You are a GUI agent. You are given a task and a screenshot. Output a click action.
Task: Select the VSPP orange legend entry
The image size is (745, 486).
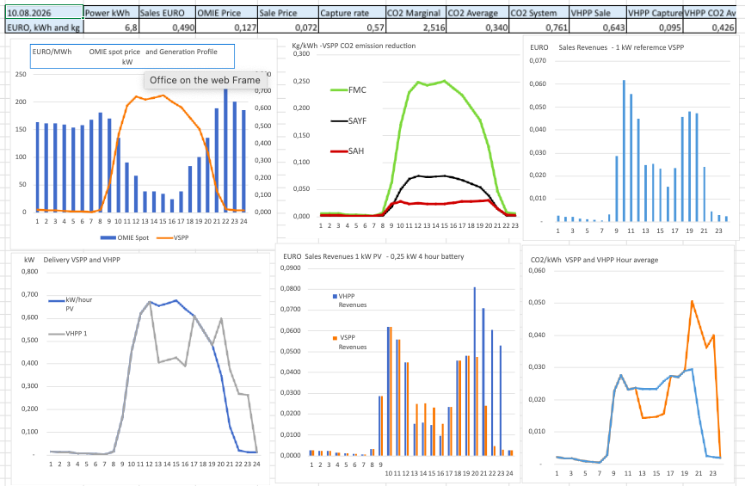point(172,237)
